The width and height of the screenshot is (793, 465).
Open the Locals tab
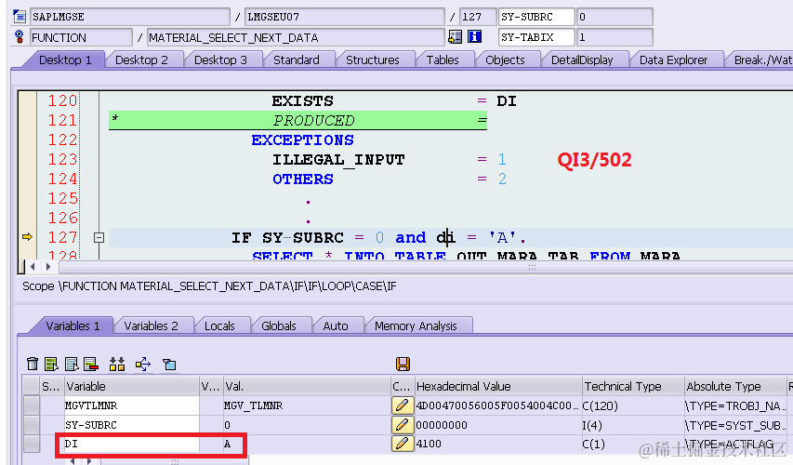coord(219,325)
